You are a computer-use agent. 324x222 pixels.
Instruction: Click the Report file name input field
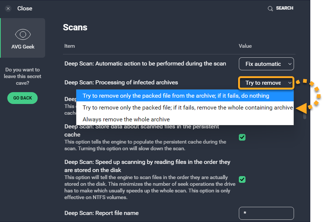pos(266,213)
